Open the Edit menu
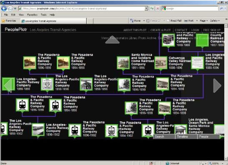The height and width of the screenshot is (165, 228). [x=13, y=15]
